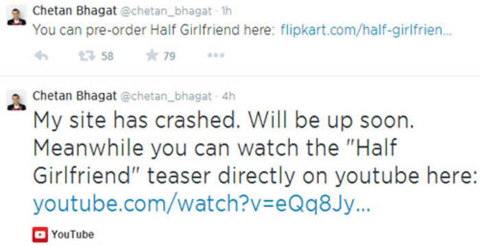Image resolution: width=480 pixels, height=246 pixels.
Task: Click the YouTube label under the tweet
Action: point(73,234)
